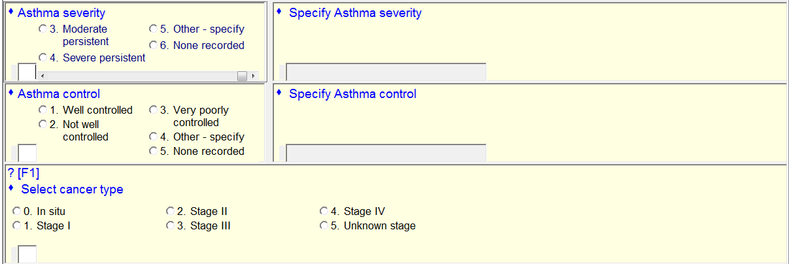Select Severe persistent asthma severity
Viewport: 789px width, 264px height.
[42, 58]
